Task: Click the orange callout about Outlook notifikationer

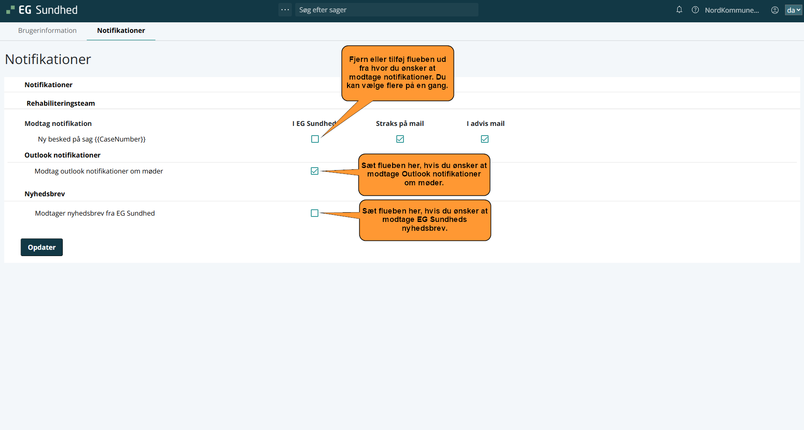Action: click(424, 174)
